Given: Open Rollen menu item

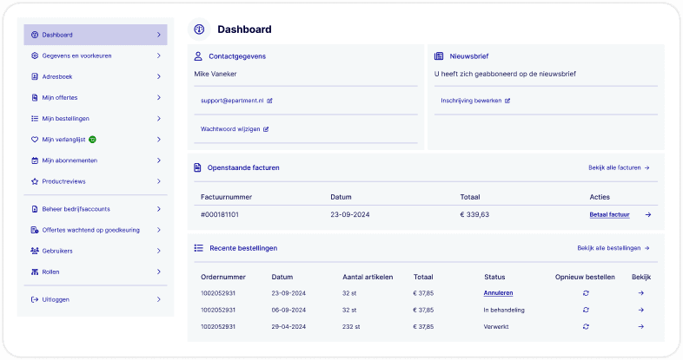Looking at the screenshot, I should (x=96, y=272).
